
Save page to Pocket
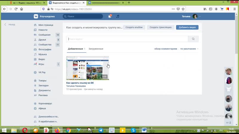[178, 9]
